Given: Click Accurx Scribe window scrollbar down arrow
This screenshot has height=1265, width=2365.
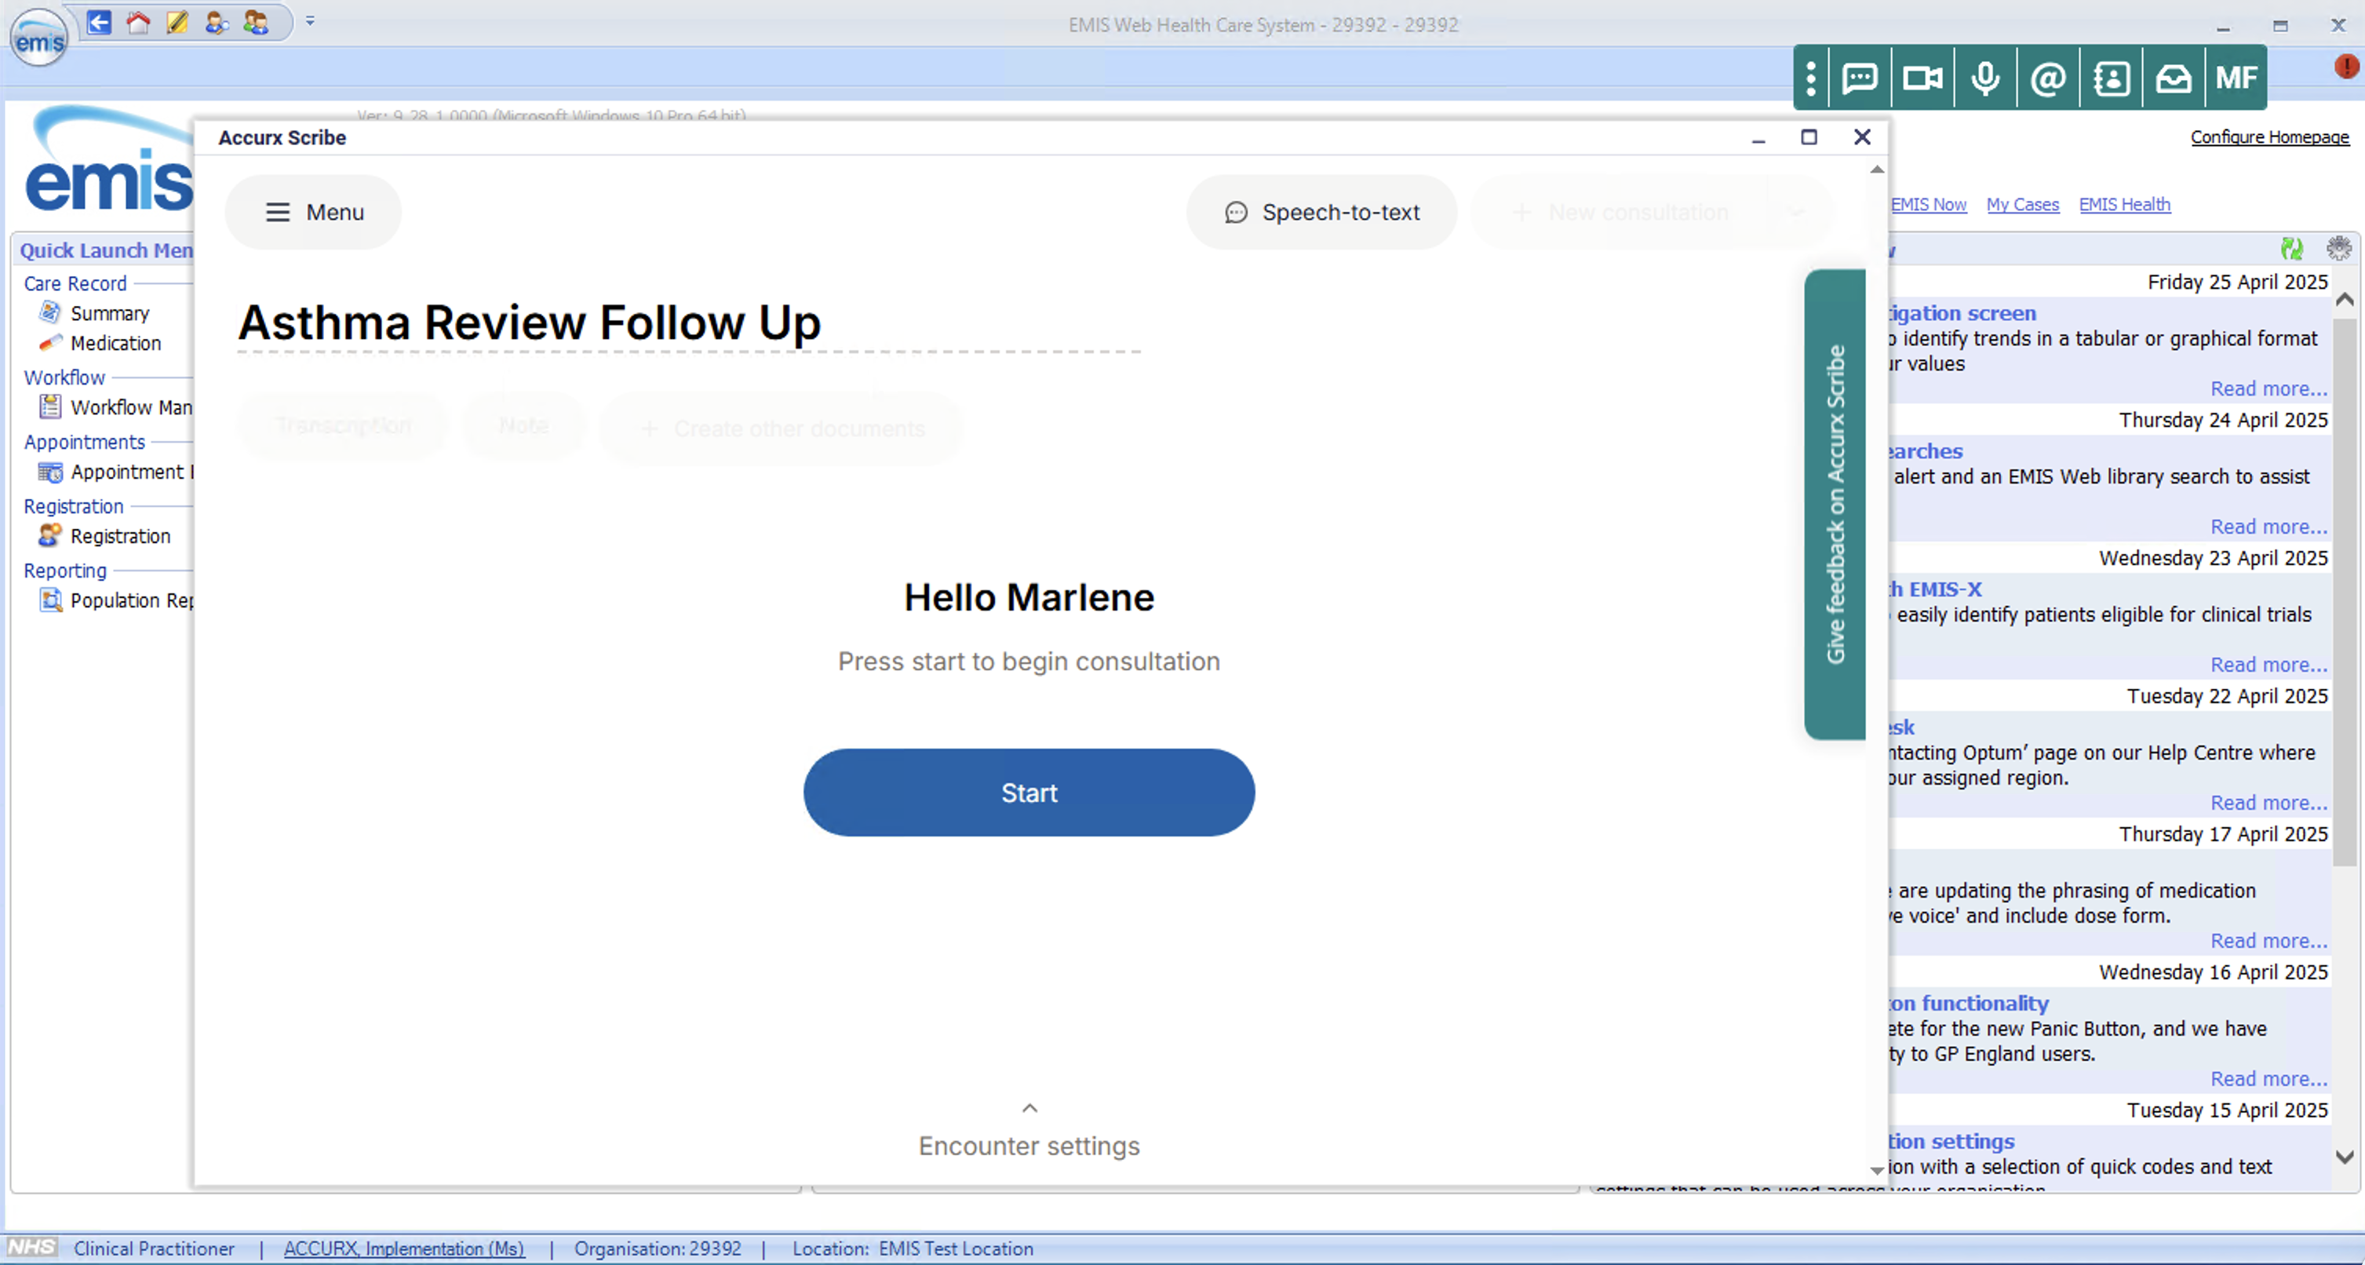Looking at the screenshot, I should [1877, 1171].
